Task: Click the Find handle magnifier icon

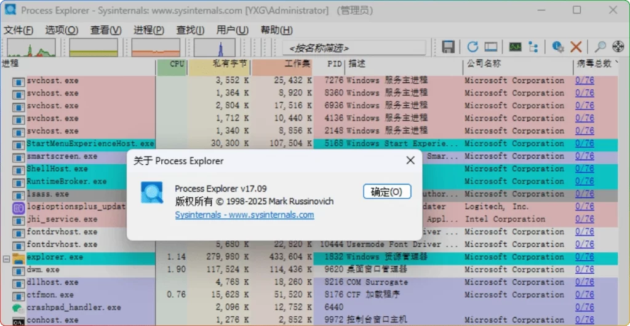Action: (600, 47)
